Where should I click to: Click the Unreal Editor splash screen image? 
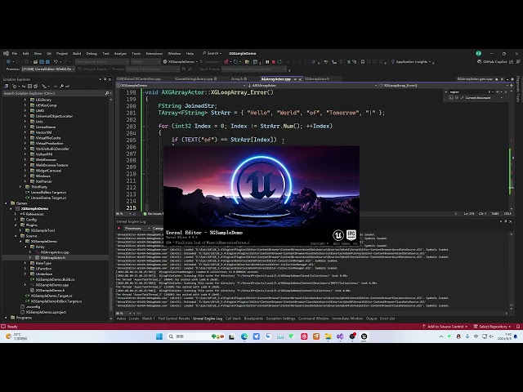pos(261,195)
